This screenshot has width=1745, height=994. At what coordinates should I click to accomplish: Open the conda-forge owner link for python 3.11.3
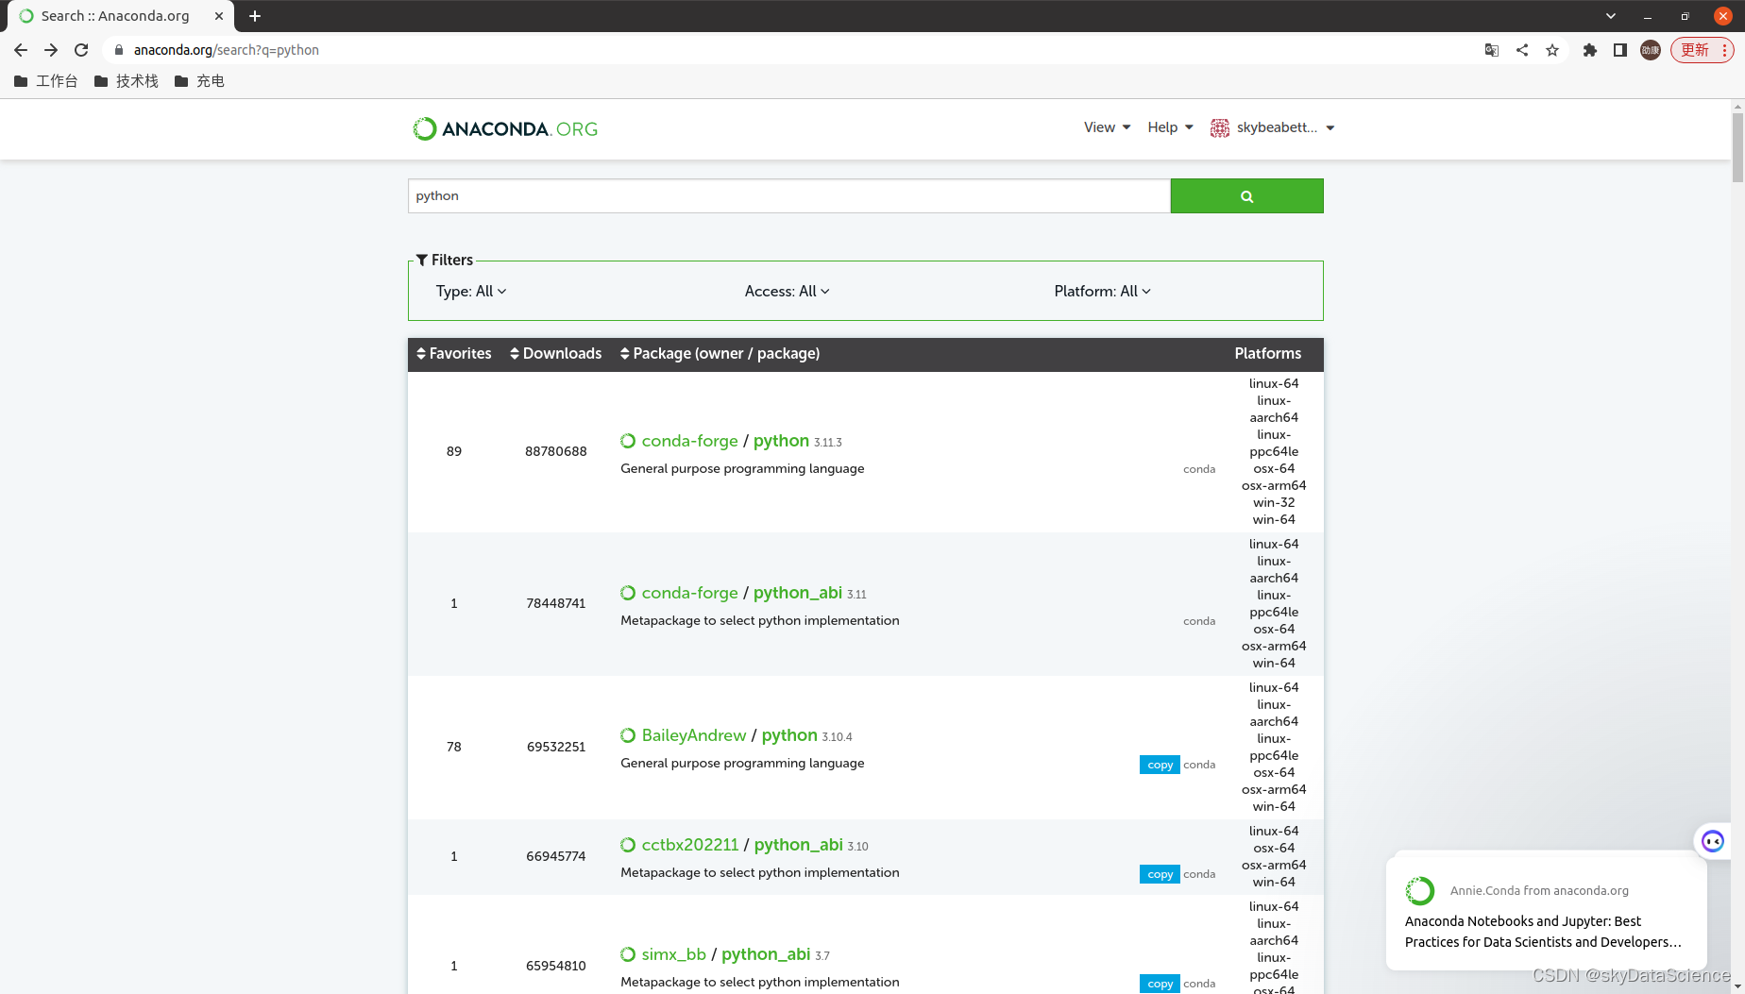pos(689,441)
